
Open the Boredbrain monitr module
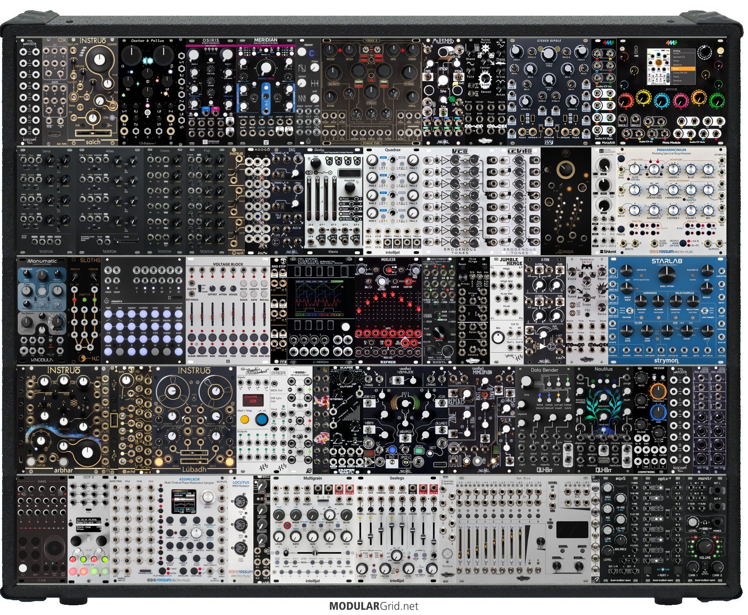[705, 529]
